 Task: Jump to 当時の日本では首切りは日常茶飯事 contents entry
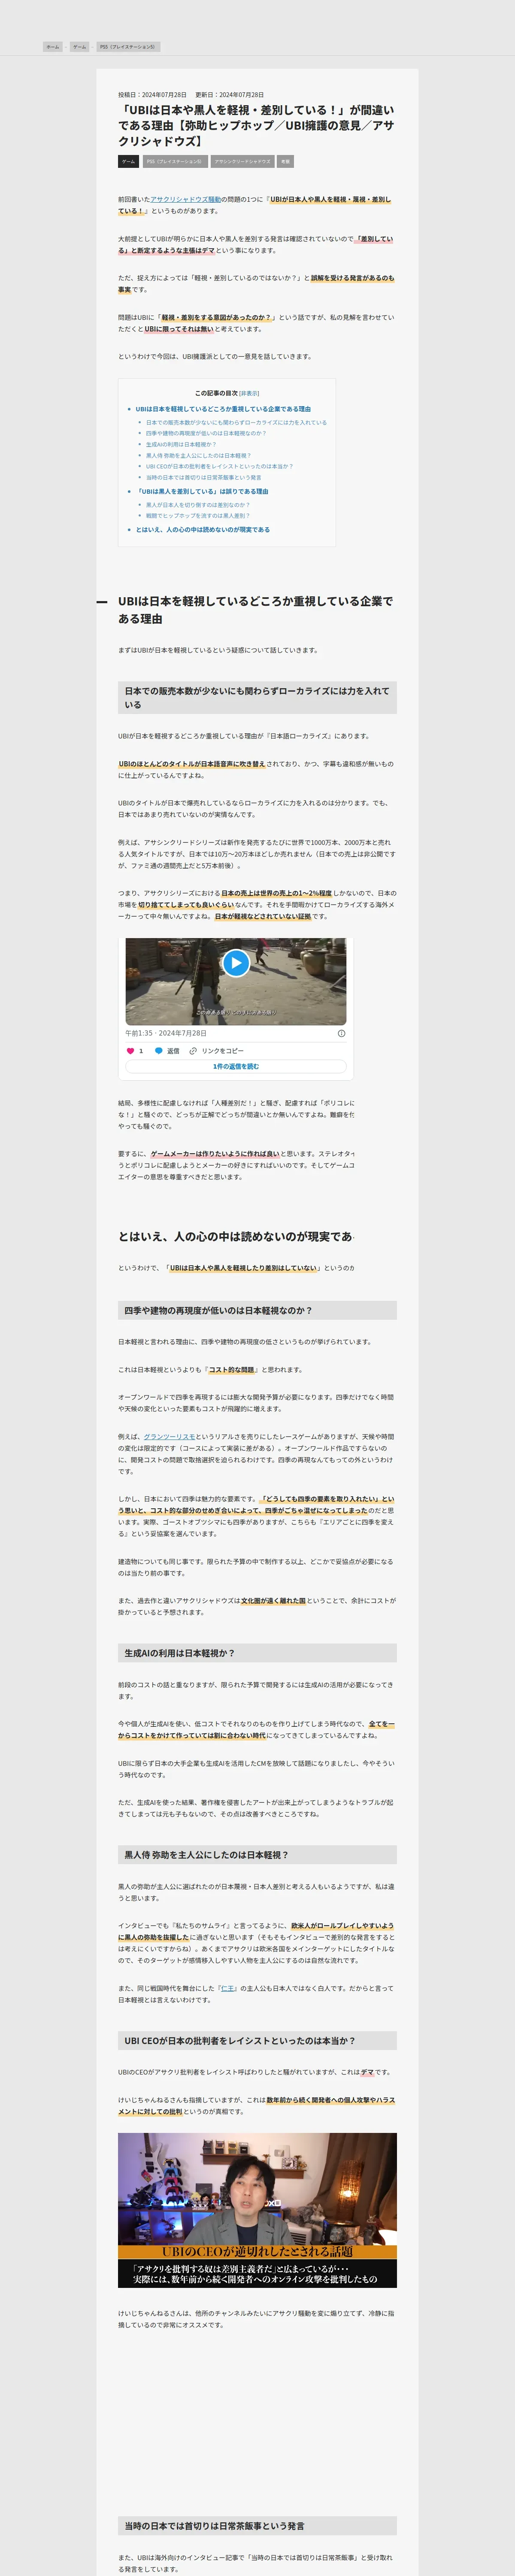pos(204,477)
